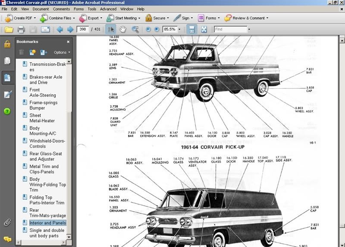Expand the bookmarks Options dropdown
The height and width of the screenshot is (247, 345).
pos(62,52)
